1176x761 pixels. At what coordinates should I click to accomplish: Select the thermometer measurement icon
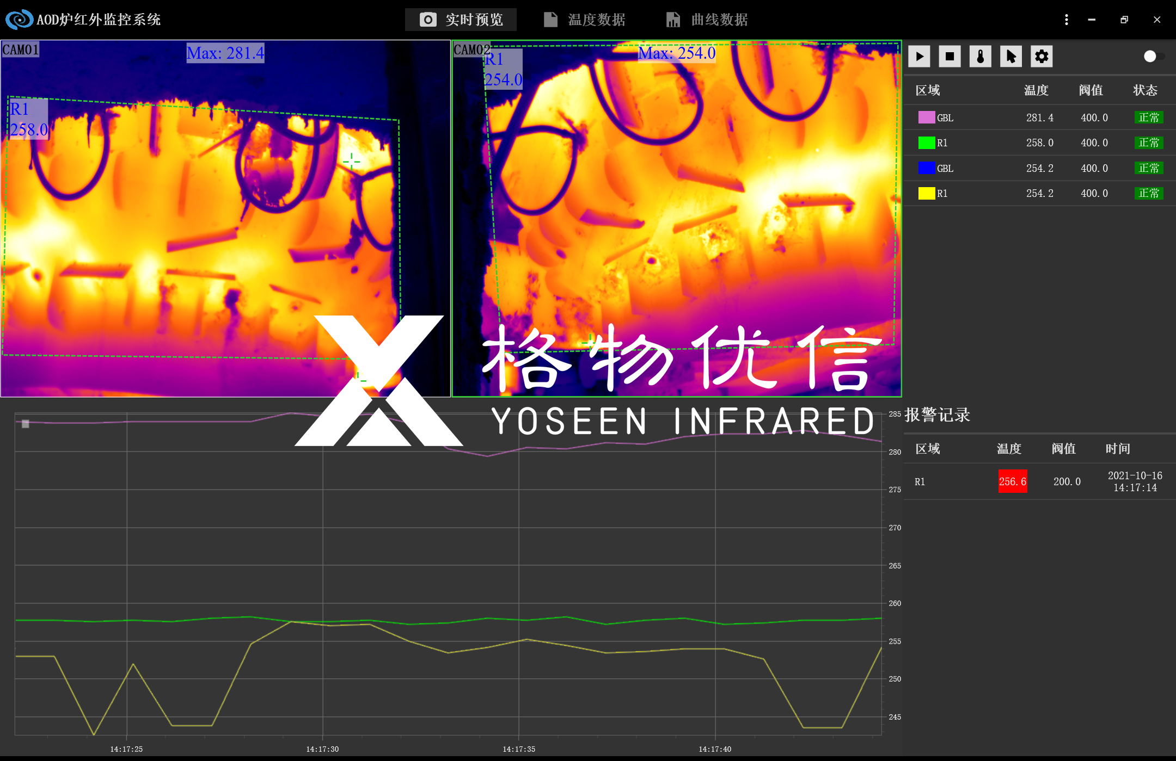[x=980, y=56]
